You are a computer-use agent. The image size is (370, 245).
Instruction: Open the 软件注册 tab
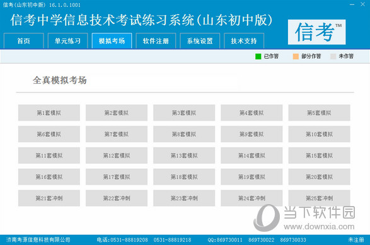156,41
